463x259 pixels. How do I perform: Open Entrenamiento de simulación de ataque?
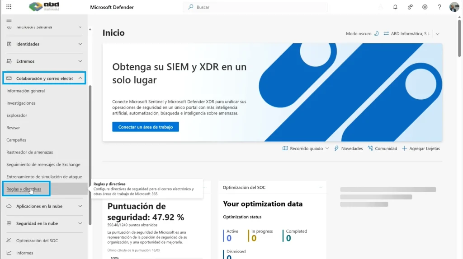(44, 177)
